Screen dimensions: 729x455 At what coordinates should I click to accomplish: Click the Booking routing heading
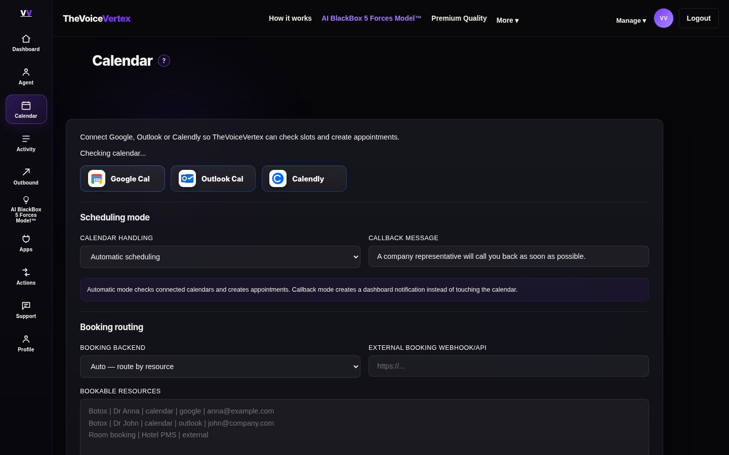pos(111,327)
